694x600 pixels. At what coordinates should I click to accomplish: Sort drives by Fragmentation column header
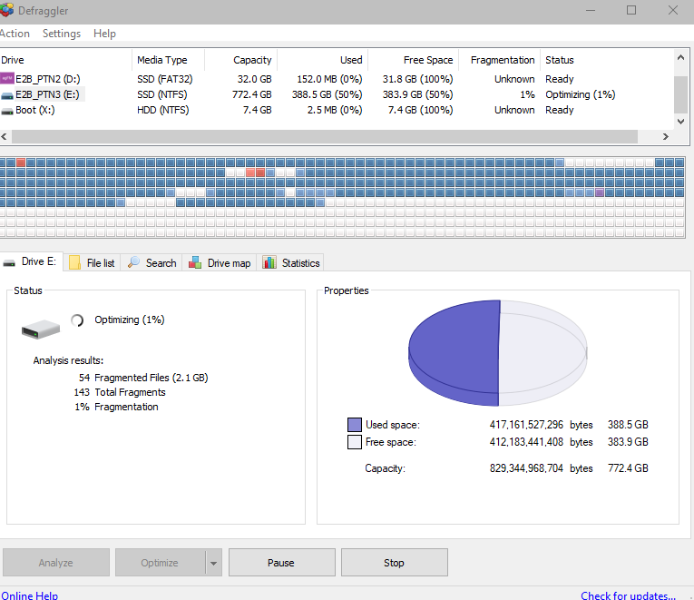(502, 60)
